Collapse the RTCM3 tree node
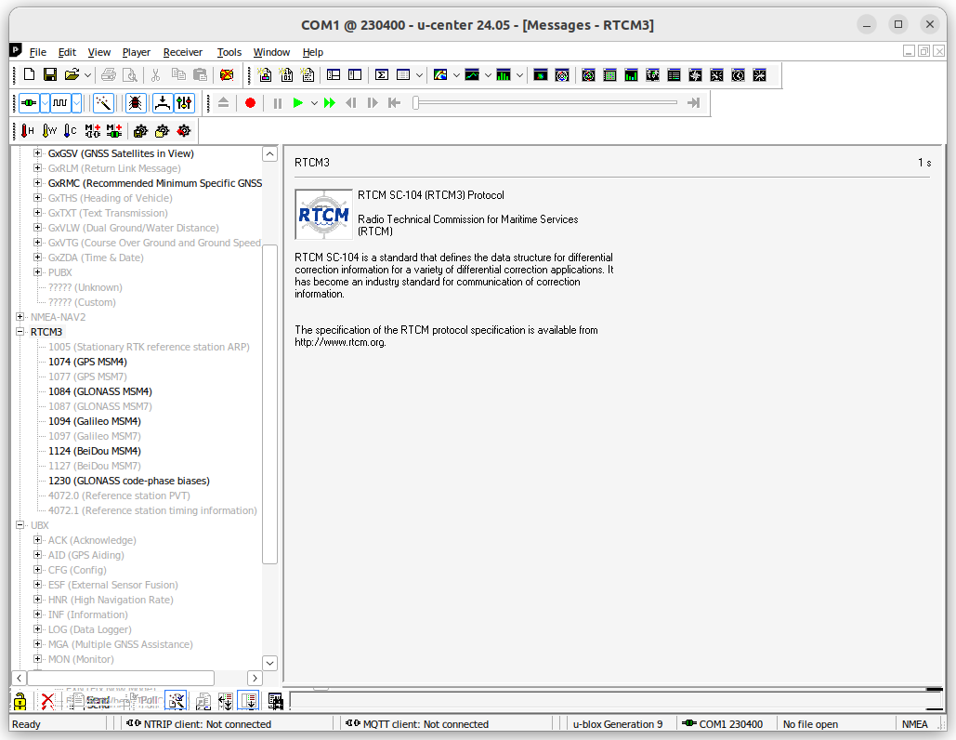 pos(20,332)
